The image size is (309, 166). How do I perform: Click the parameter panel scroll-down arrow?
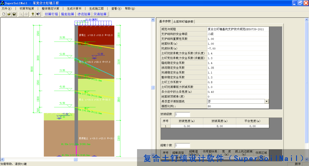(x=307, y=159)
